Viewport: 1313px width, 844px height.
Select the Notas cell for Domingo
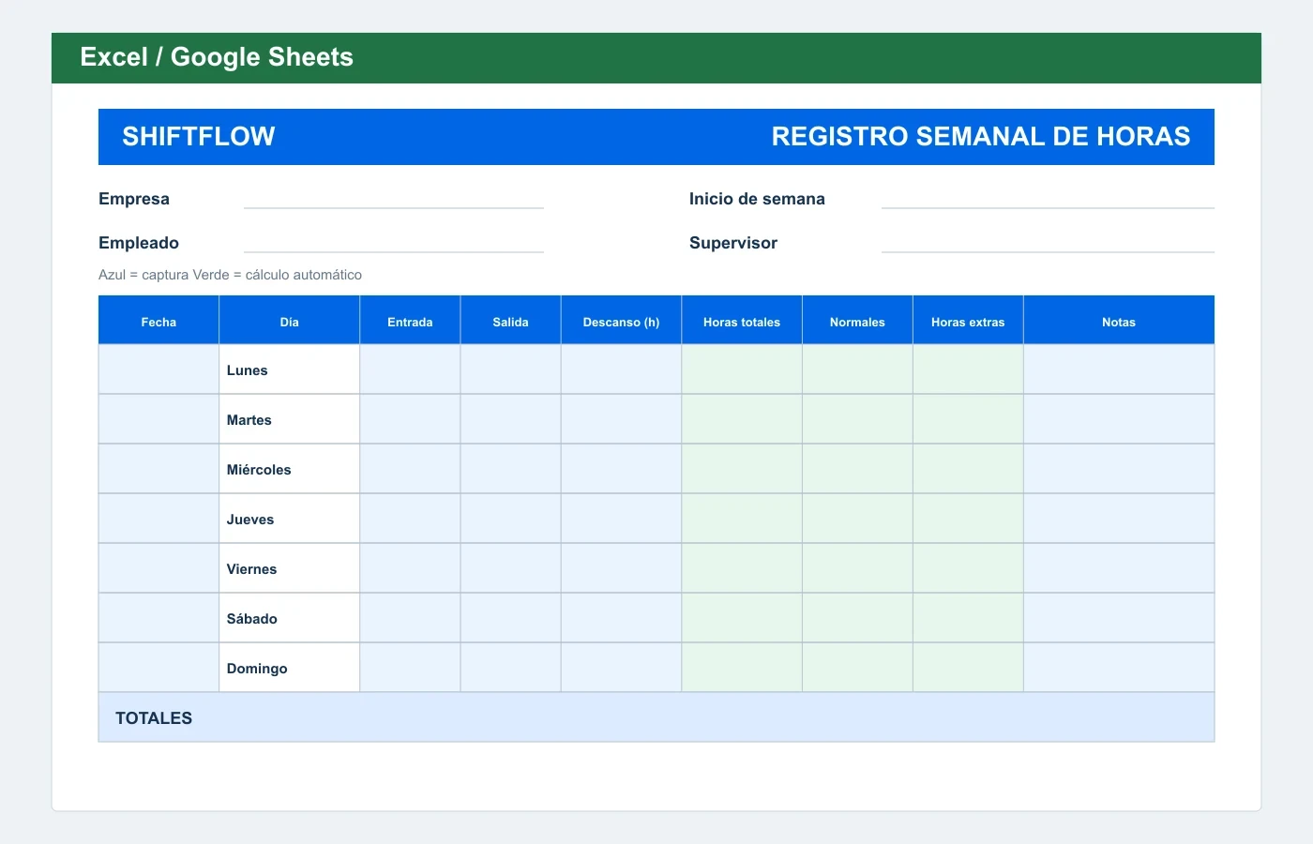click(x=1119, y=668)
